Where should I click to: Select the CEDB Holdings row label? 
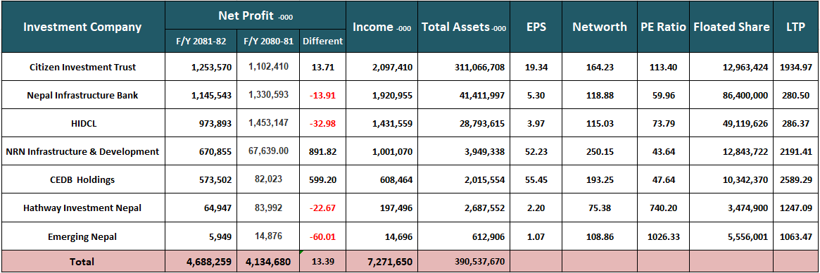(x=82, y=180)
